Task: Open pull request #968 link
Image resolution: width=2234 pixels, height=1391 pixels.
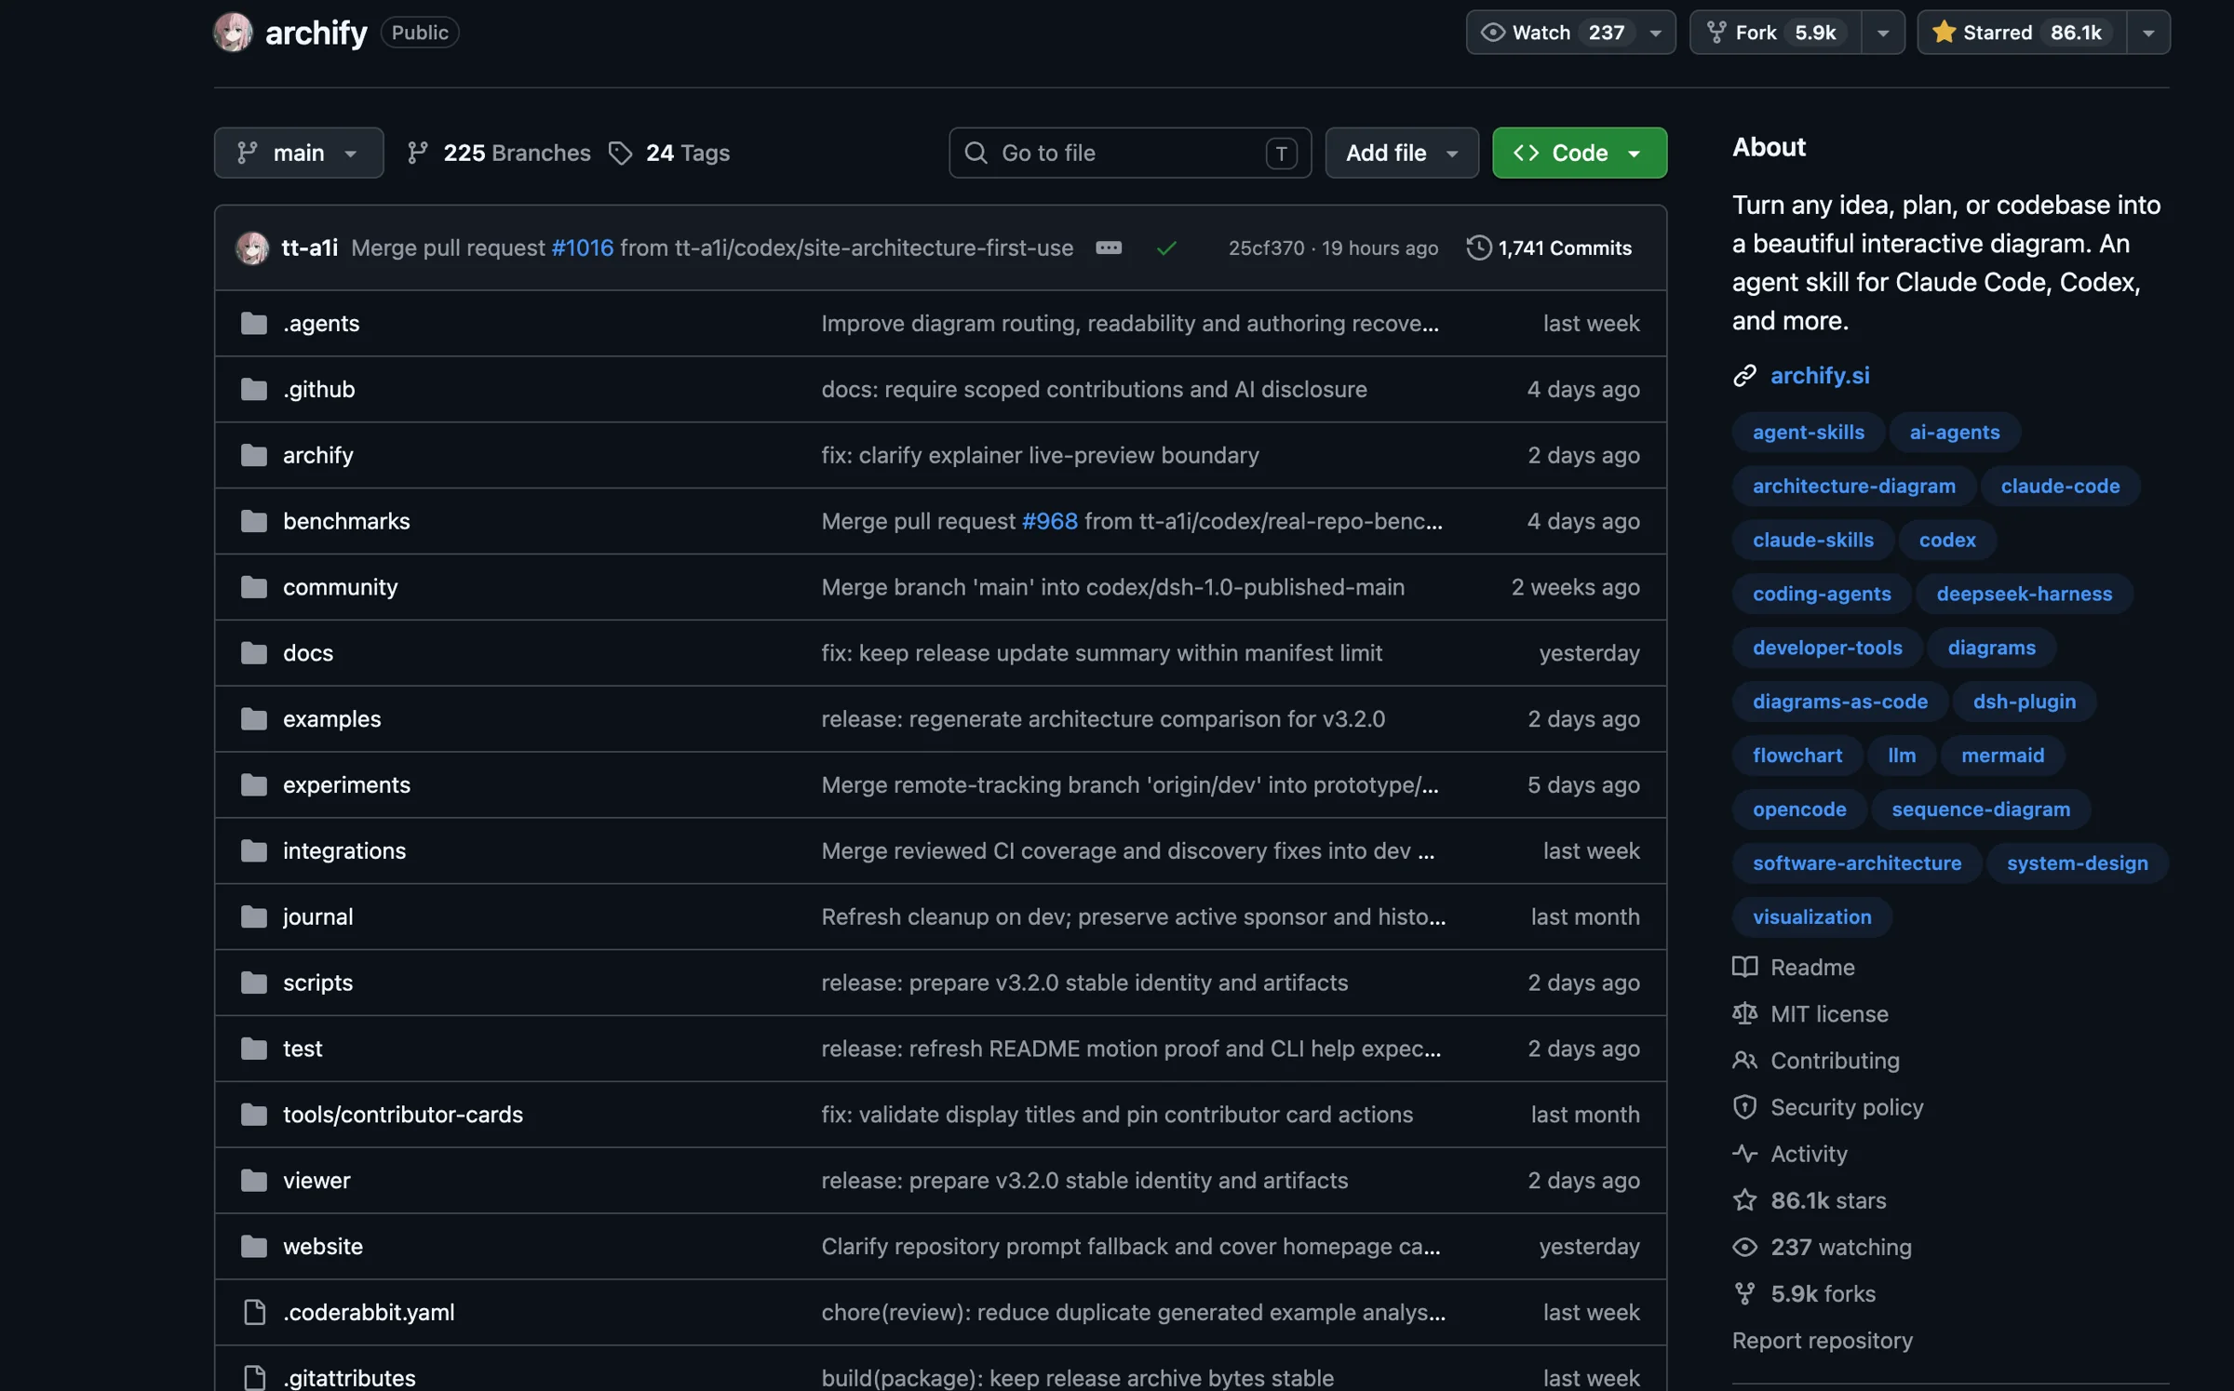Action: pyautogui.click(x=1050, y=521)
